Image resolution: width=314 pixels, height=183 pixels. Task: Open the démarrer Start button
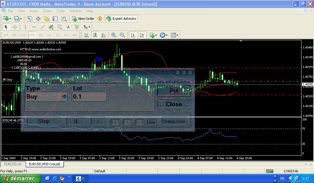click(x=20, y=178)
